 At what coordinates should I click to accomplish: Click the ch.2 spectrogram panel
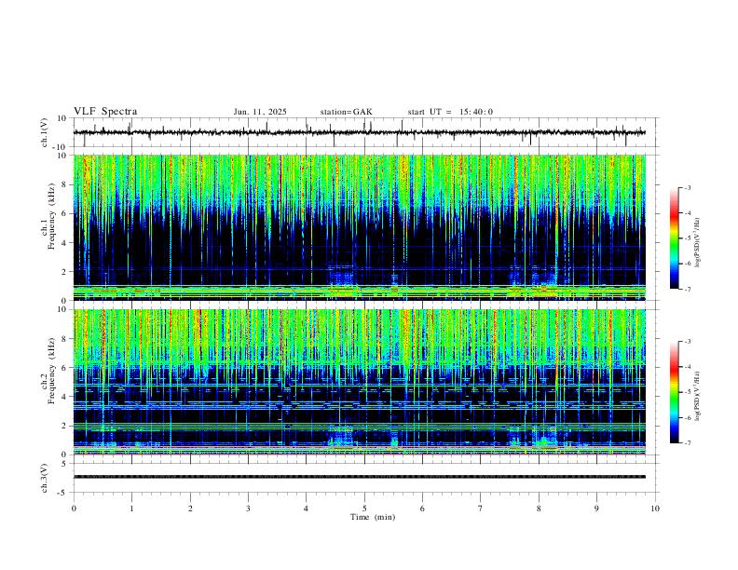(360, 382)
